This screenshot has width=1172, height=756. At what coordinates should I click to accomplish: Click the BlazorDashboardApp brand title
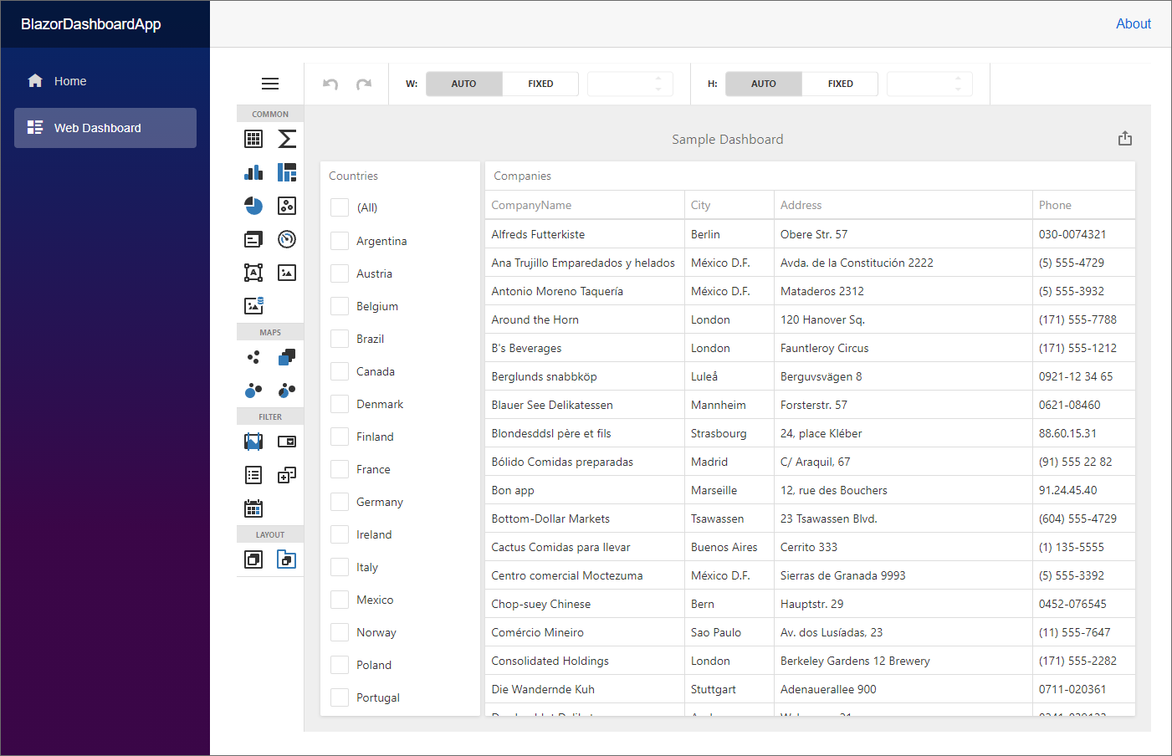point(91,24)
